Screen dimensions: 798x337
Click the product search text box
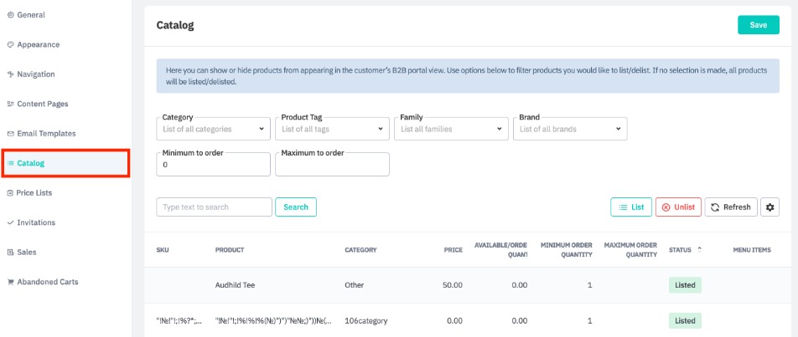click(214, 207)
